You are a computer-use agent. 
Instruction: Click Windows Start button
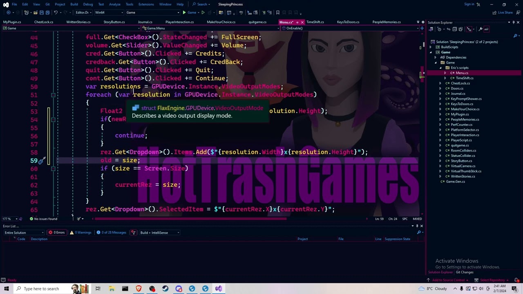click(7, 289)
